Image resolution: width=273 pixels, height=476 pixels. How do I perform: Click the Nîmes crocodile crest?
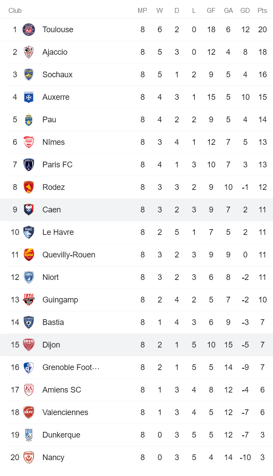tap(28, 142)
